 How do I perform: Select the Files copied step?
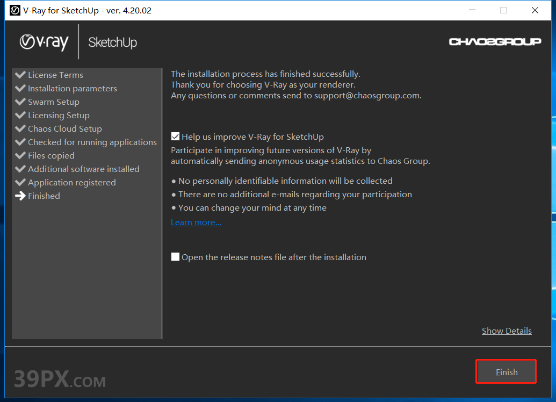[x=51, y=156]
